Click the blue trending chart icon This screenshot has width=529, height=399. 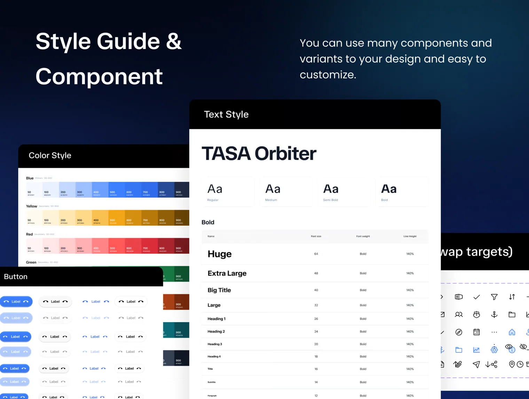(x=476, y=350)
